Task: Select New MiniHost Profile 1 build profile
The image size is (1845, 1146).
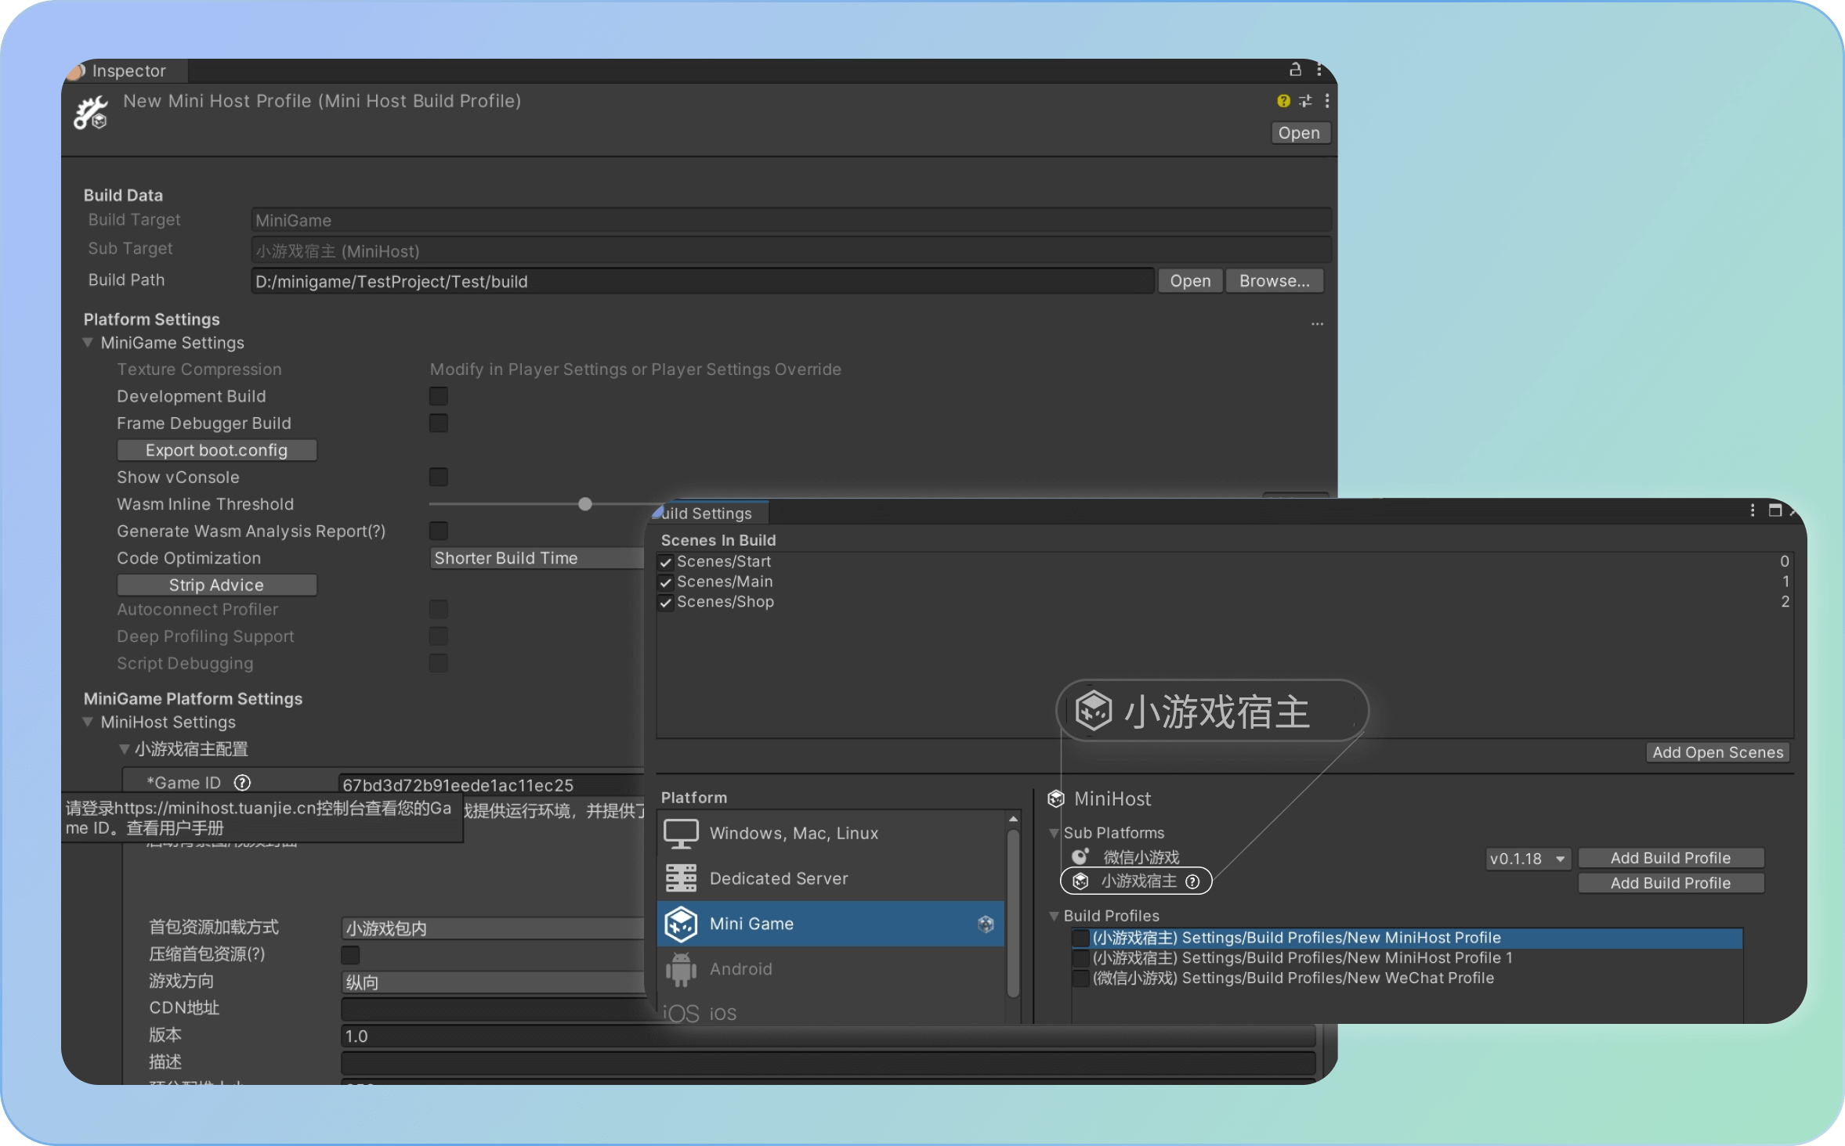Action: click(x=1406, y=958)
